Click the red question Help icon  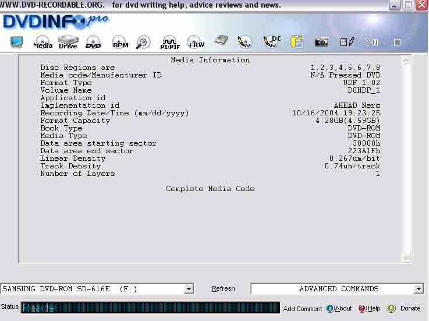coord(362,308)
